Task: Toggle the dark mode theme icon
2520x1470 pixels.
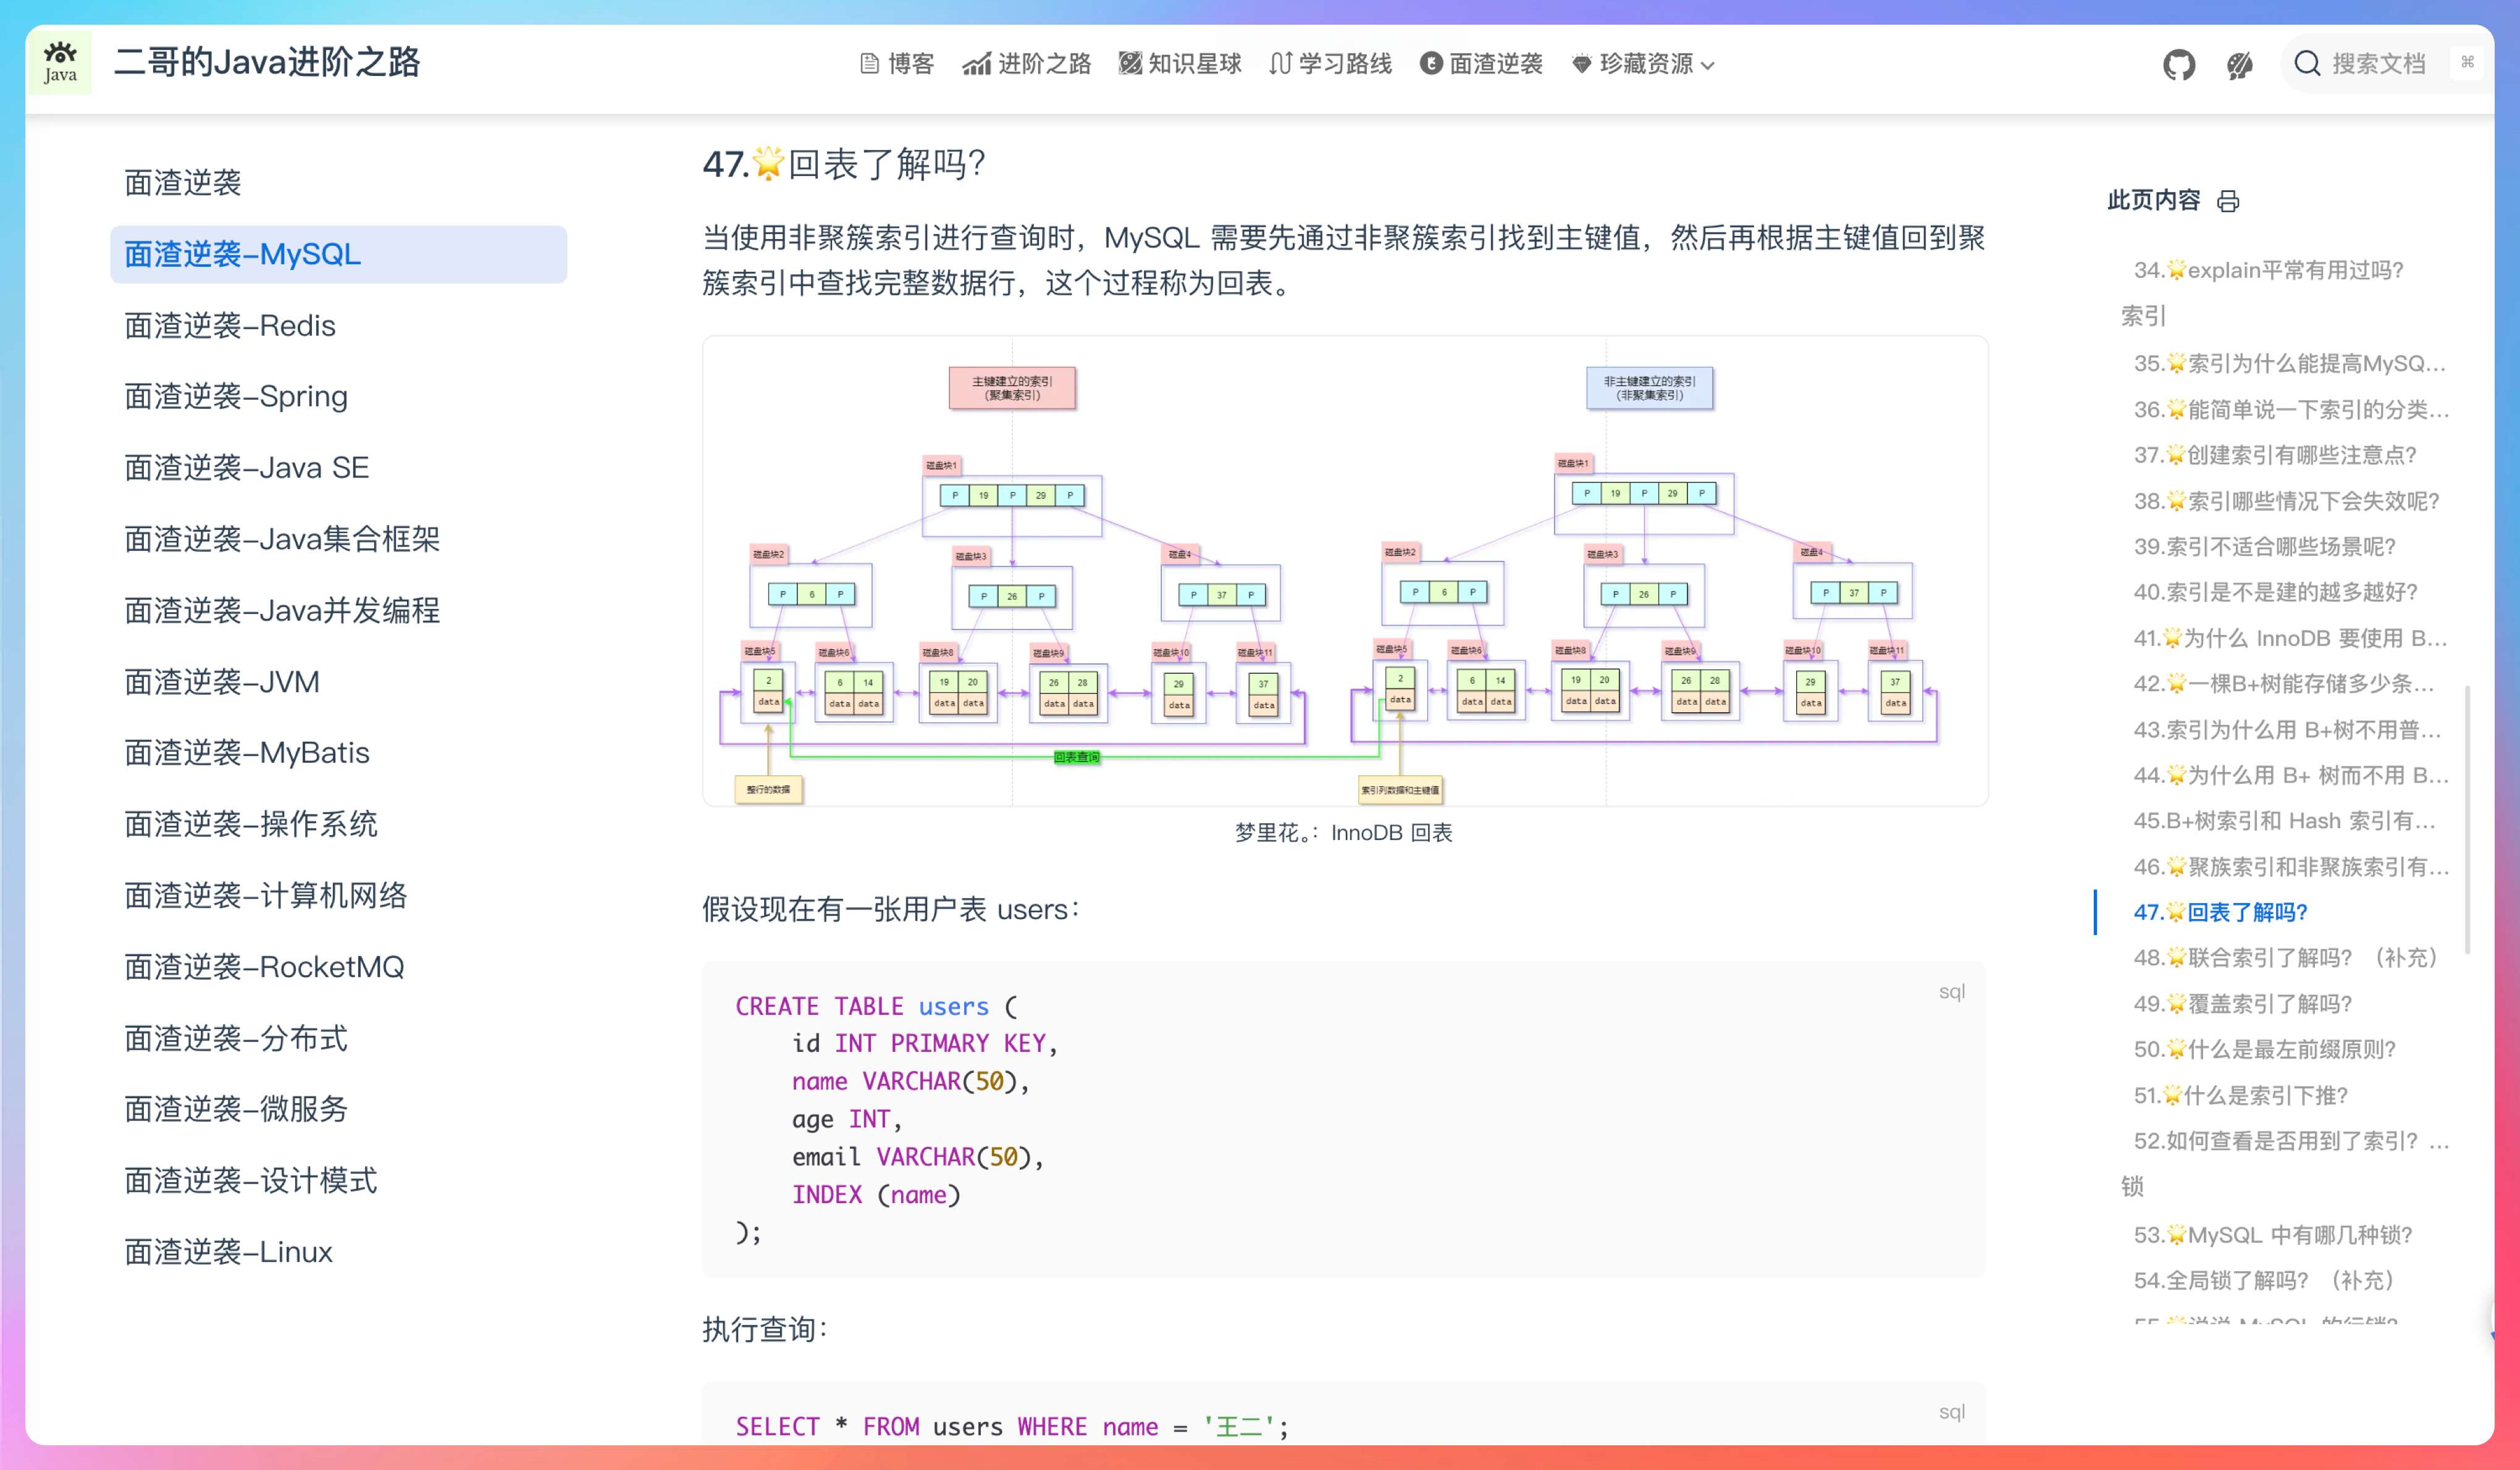Action: tap(2239, 65)
